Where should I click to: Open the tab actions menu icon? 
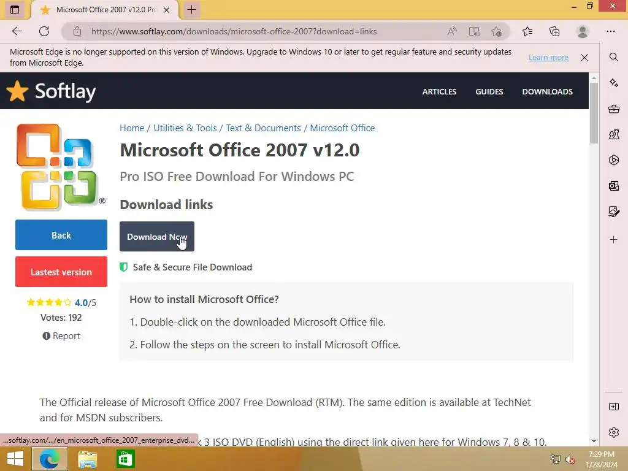[x=15, y=10]
